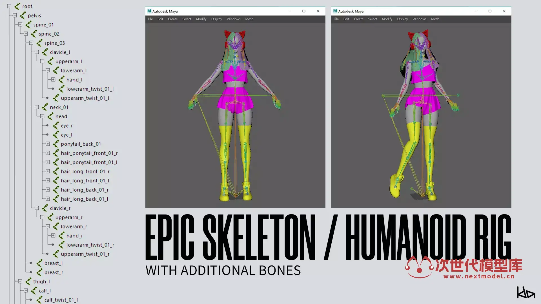Collapse the neck_01 branch
The image size is (541, 304).
click(37, 107)
